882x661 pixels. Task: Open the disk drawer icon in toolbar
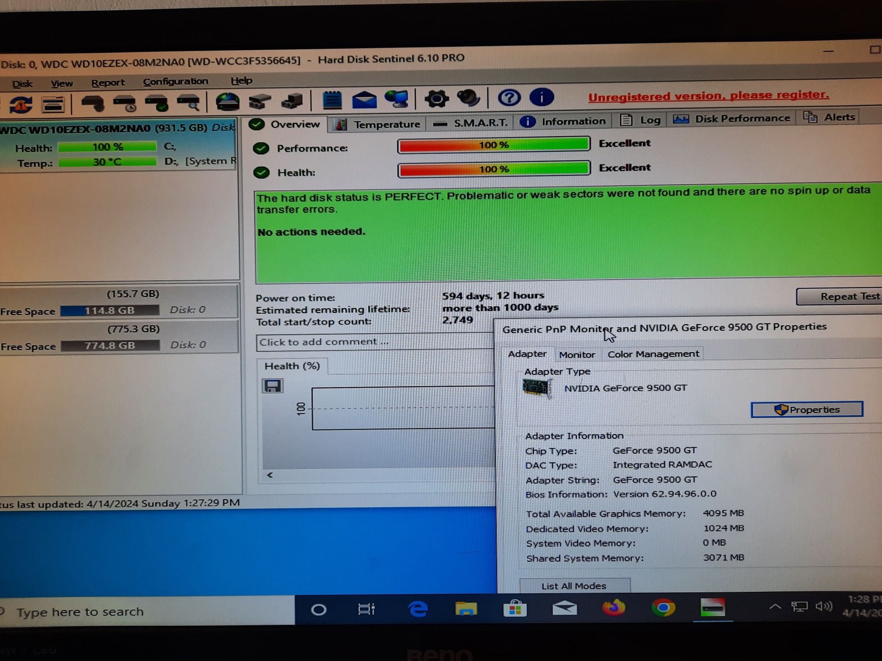tap(53, 105)
